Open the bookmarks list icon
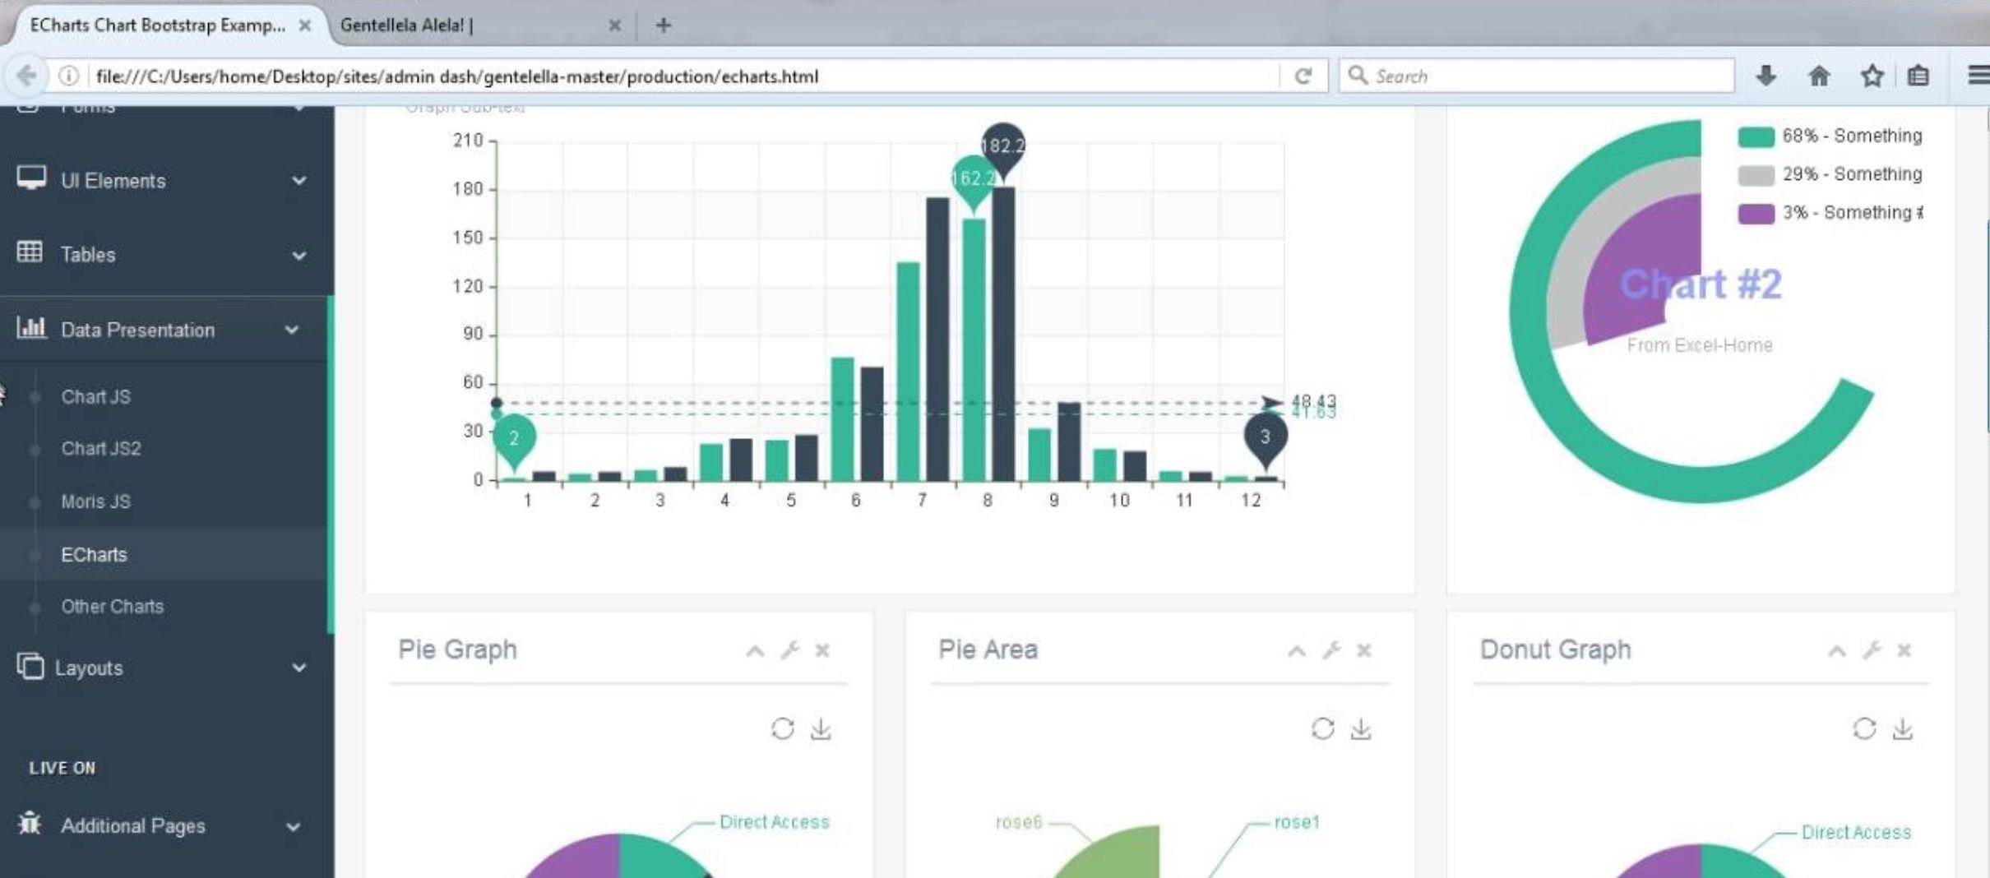This screenshot has height=878, width=1990. [x=1918, y=76]
